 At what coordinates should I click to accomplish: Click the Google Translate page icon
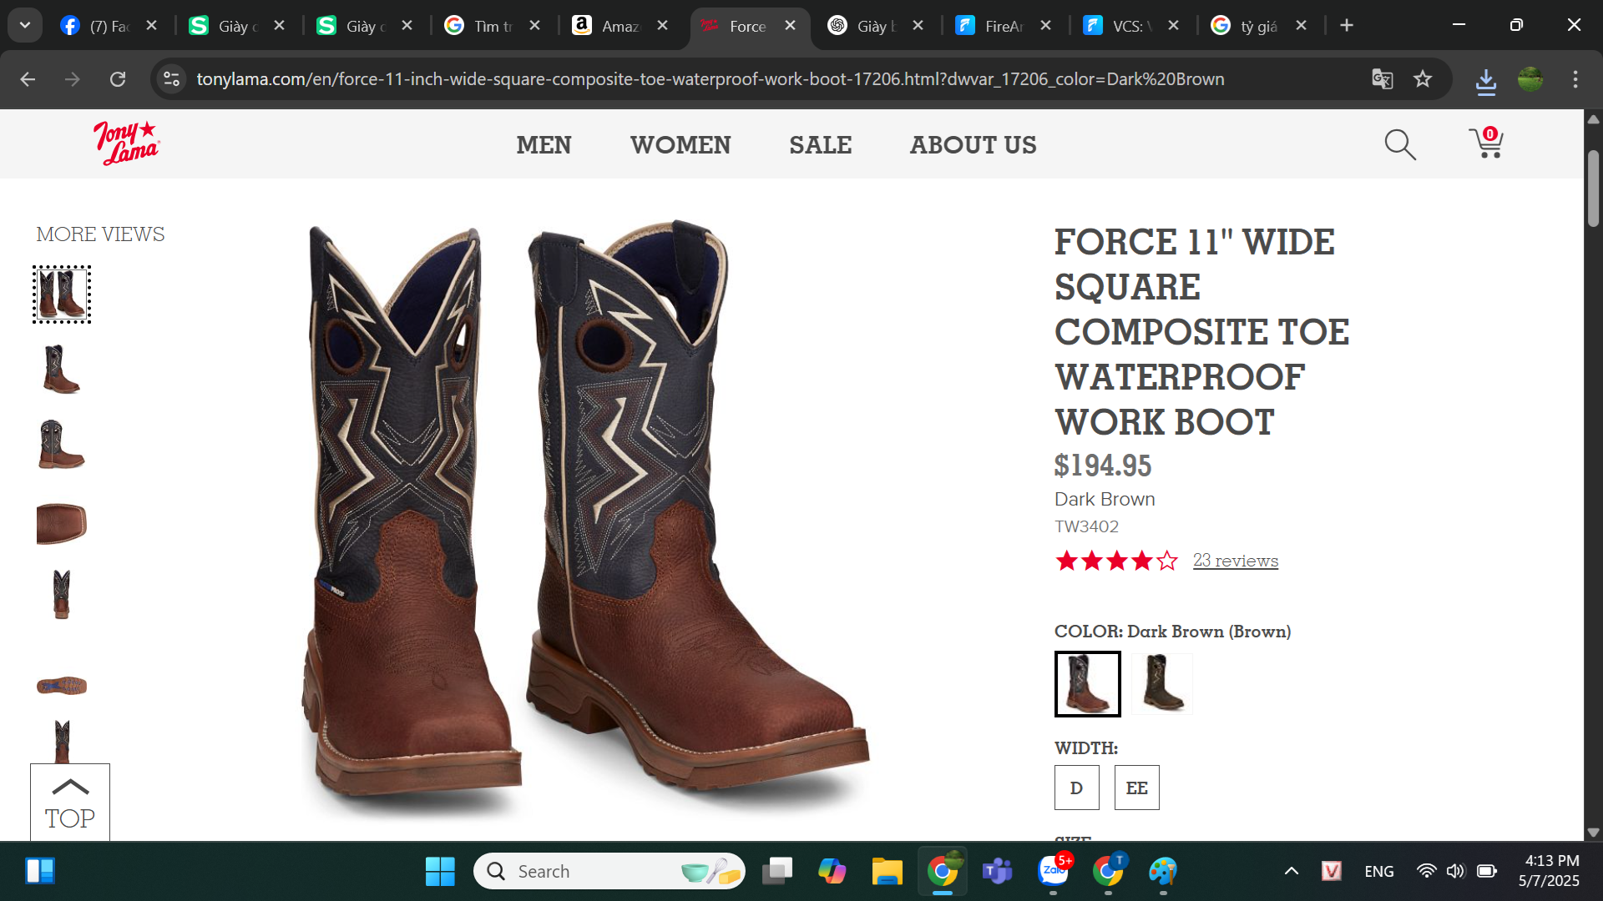[x=1382, y=79]
